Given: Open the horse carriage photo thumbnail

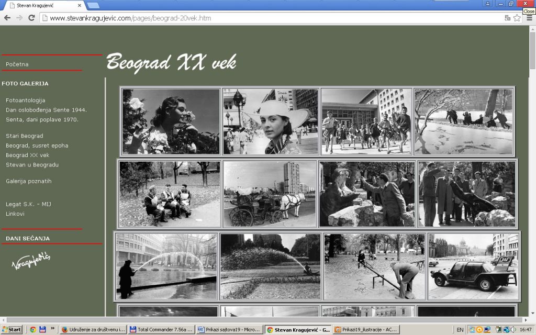Looking at the screenshot, I should click(x=270, y=194).
